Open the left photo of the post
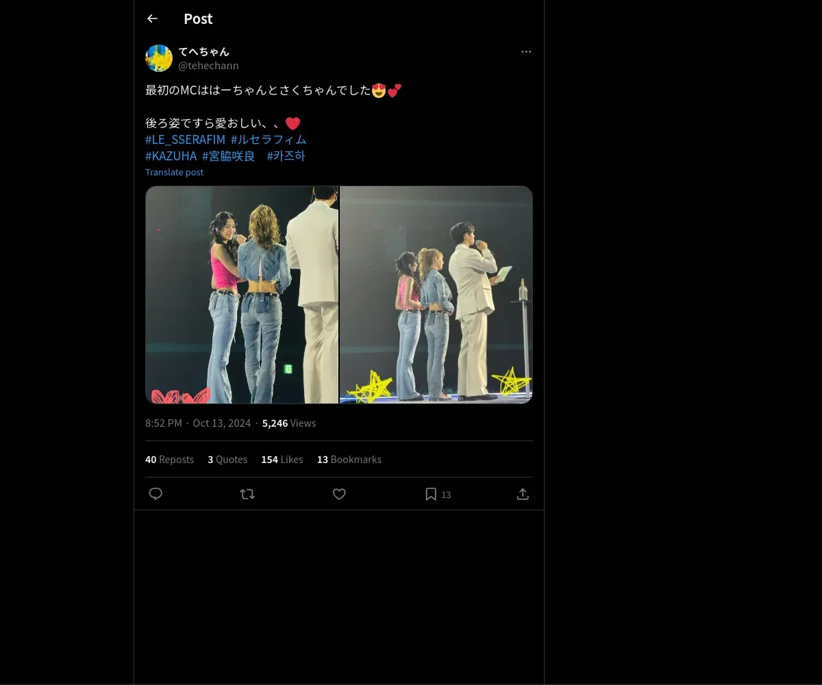822x685 pixels. click(242, 295)
